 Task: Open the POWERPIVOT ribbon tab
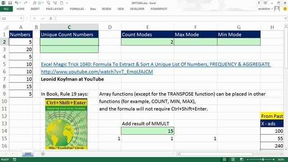pyautogui.click(x=159, y=9)
